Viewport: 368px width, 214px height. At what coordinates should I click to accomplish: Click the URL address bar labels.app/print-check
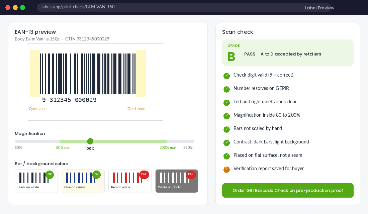pyautogui.click(x=184, y=7)
